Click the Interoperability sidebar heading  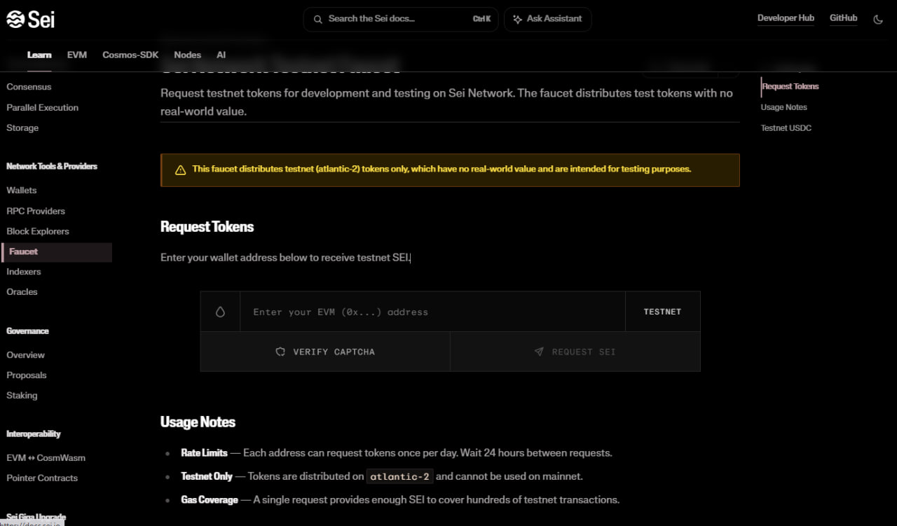pos(34,434)
